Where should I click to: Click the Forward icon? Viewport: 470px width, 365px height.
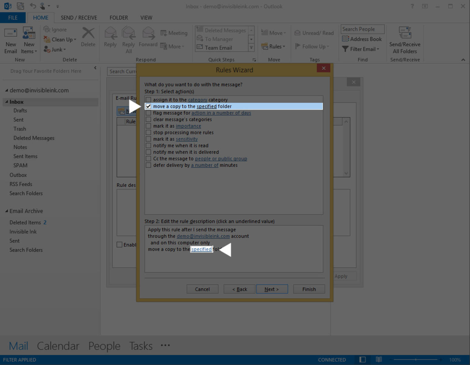click(x=148, y=33)
